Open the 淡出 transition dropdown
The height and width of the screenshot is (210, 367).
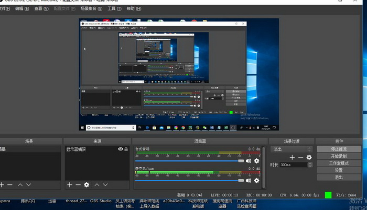click(x=292, y=149)
